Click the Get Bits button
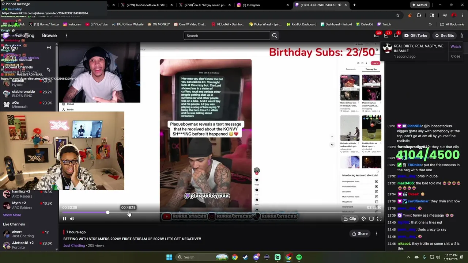Viewport: 468px width, 263px height. 444,35
